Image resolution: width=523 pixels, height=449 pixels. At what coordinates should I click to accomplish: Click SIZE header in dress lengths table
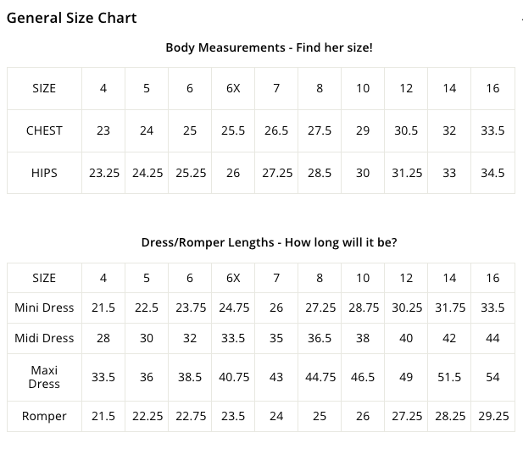click(x=44, y=278)
